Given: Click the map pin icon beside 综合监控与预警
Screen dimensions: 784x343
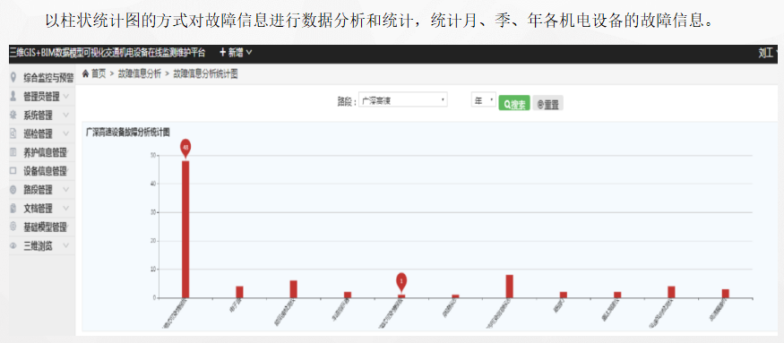Looking at the screenshot, I should [13, 78].
